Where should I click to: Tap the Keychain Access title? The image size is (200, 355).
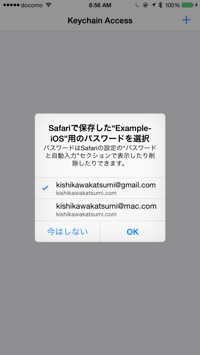coord(100,21)
